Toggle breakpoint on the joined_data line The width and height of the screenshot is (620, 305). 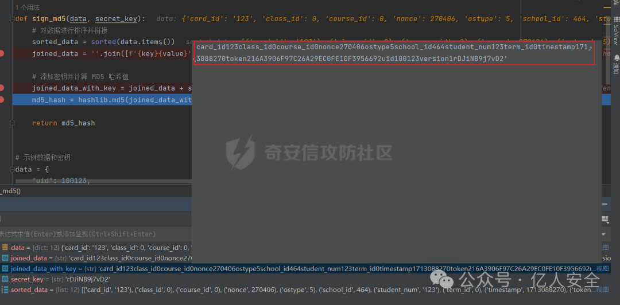click(2, 53)
